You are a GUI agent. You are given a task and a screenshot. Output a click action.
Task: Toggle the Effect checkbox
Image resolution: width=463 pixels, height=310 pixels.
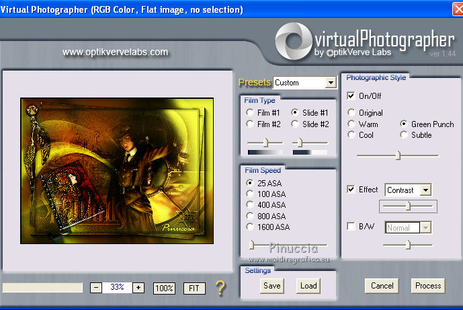tap(351, 189)
